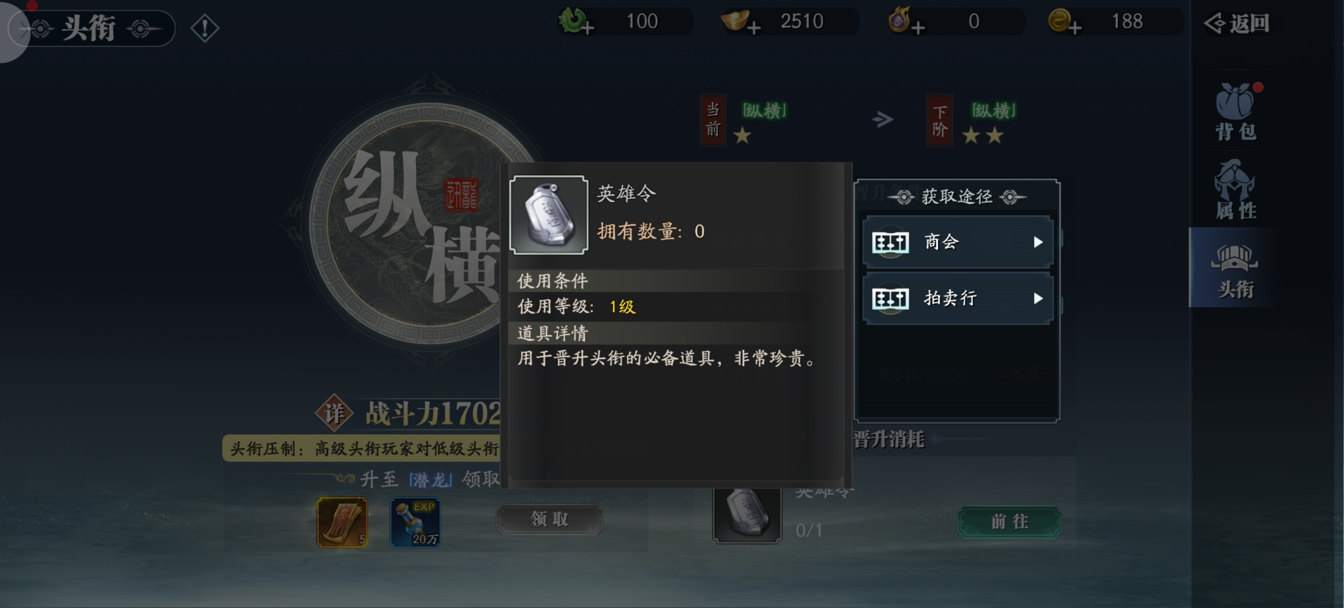The width and height of the screenshot is (1344, 608).
Task: Select the red scroll reward thumbnail
Action: (x=342, y=522)
